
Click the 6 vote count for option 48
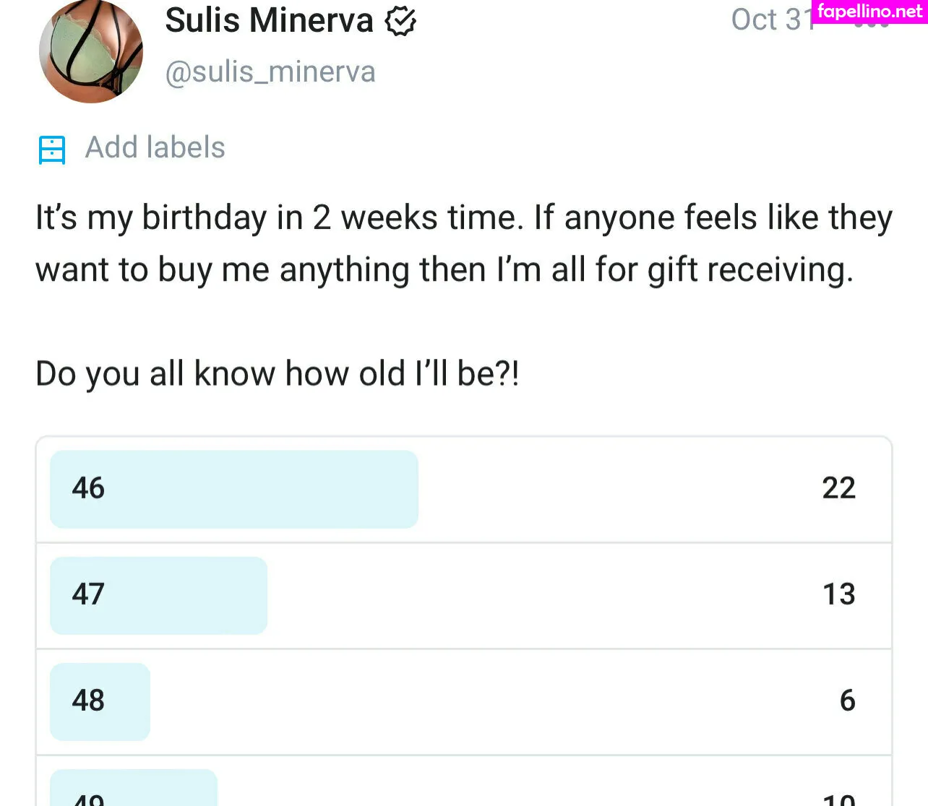click(847, 701)
